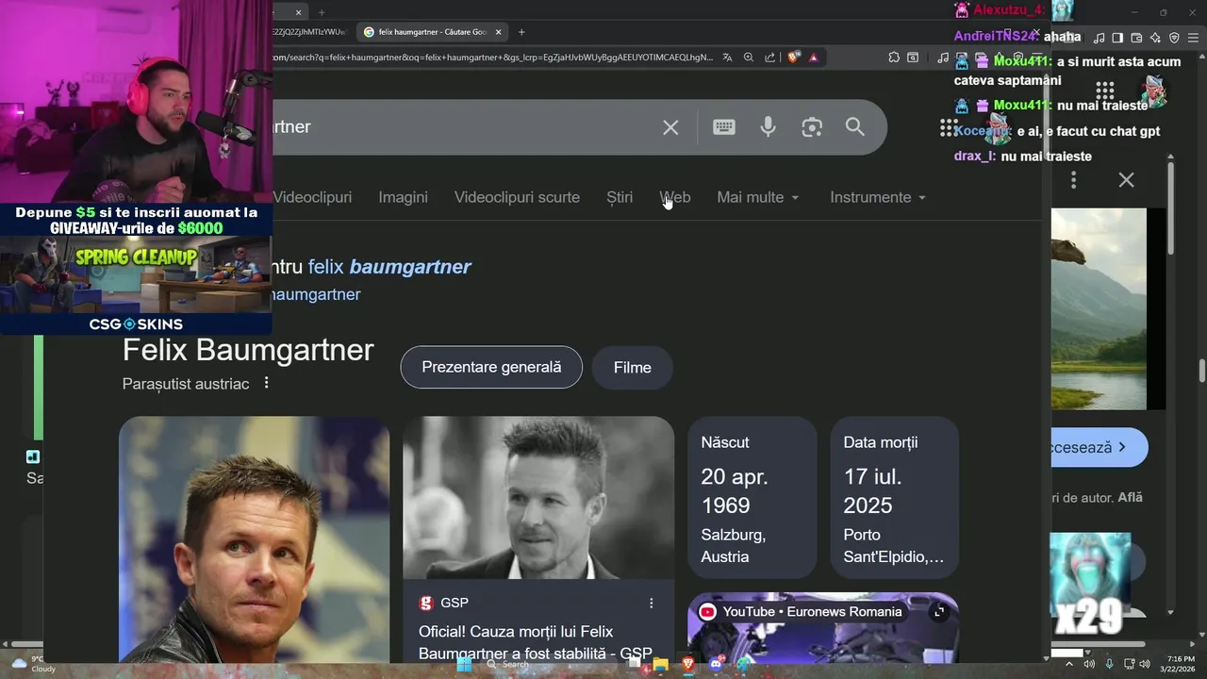Open options menu on GSP article card
This screenshot has height=679, width=1207.
[651, 603]
